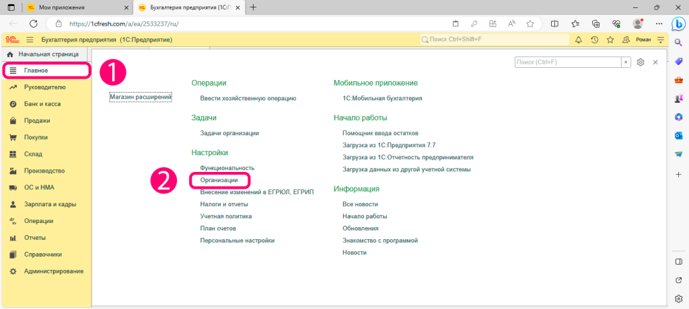The image size is (689, 309).
Task: Open Ввести хозяйственную операцию
Action: 248,98
